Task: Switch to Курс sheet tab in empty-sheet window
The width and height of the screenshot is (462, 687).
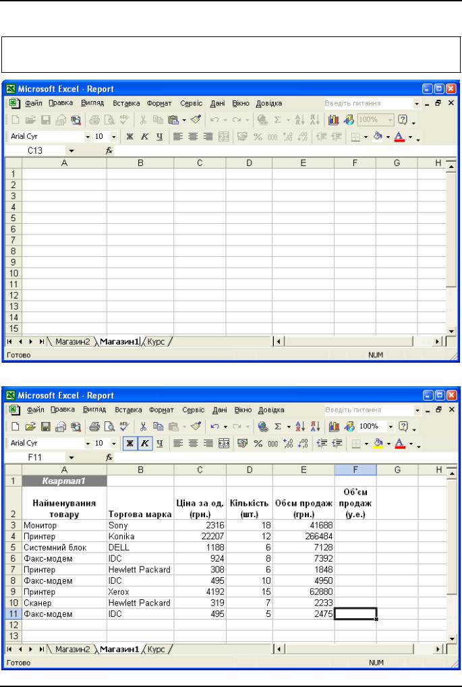Action: coord(156,341)
